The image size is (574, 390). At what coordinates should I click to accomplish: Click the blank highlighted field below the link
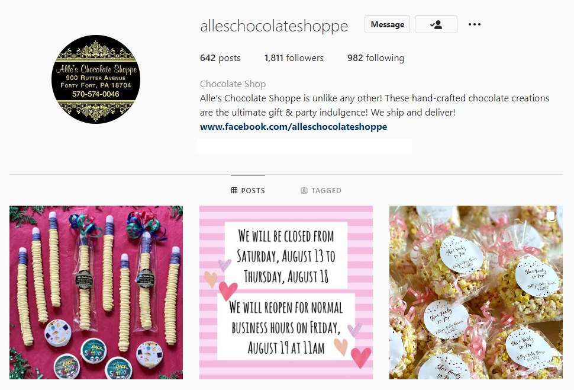coord(304,146)
